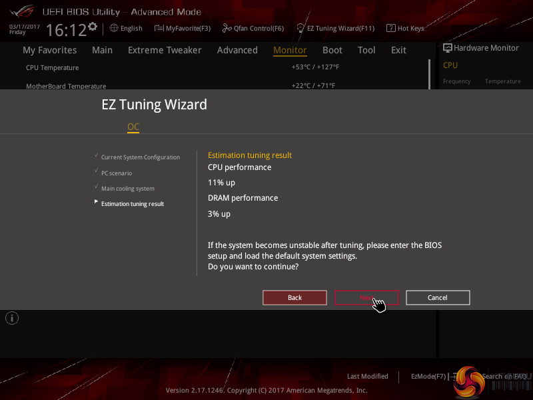
Task: Click the Back button
Action: (x=294, y=297)
